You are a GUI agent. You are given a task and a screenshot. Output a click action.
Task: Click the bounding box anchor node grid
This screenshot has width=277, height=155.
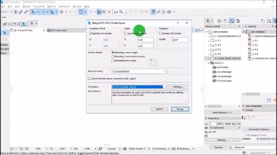coord(153,62)
